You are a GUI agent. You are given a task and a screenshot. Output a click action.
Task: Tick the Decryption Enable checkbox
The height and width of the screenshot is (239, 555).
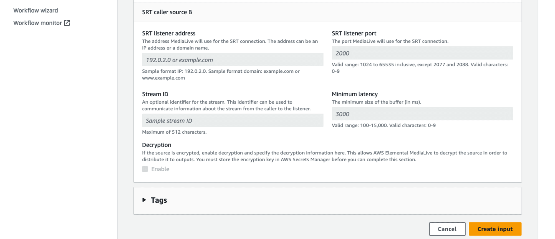tap(145, 169)
